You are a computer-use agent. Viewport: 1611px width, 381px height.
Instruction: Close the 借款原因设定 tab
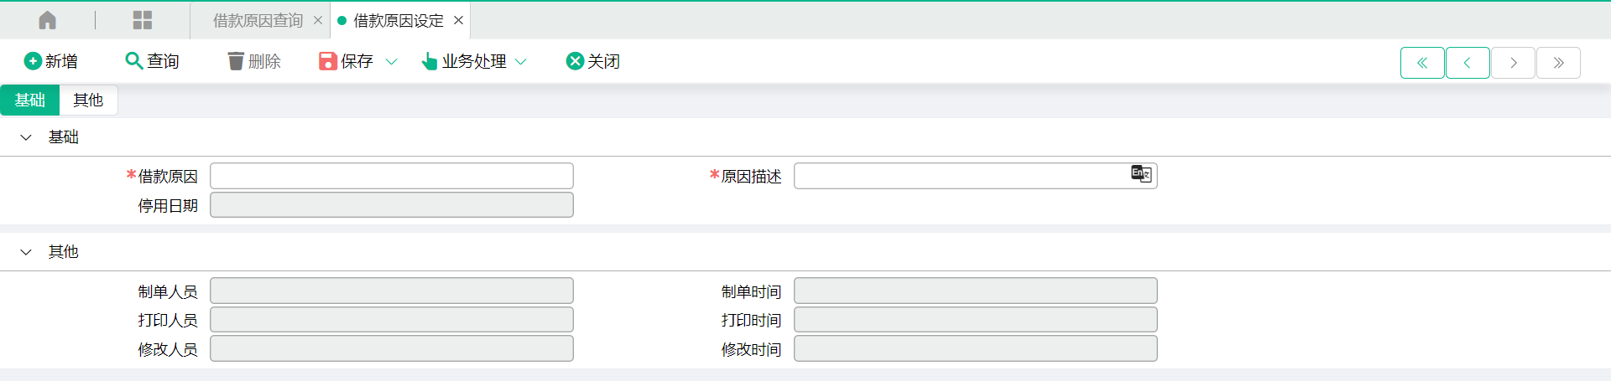458,20
